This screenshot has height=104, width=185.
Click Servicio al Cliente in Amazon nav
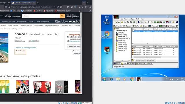pos(43,21)
